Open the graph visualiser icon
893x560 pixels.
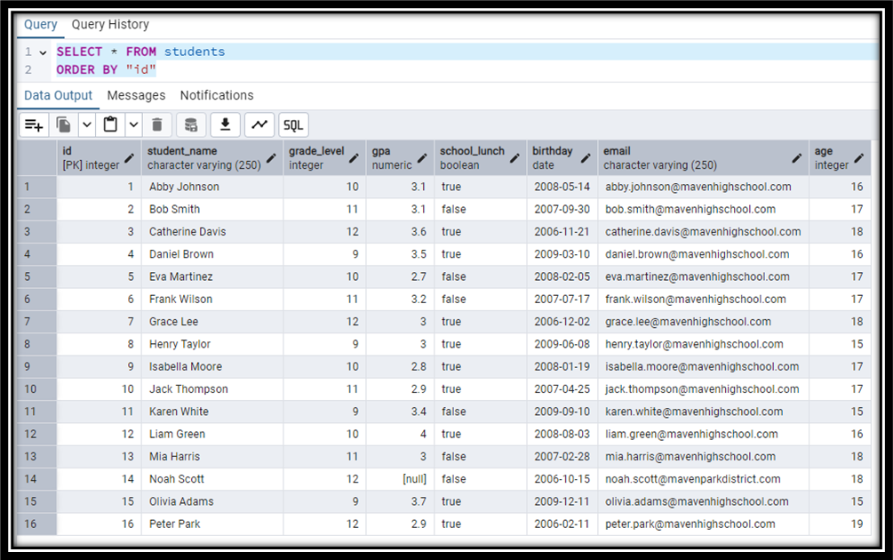pyautogui.click(x=259, y=124)
